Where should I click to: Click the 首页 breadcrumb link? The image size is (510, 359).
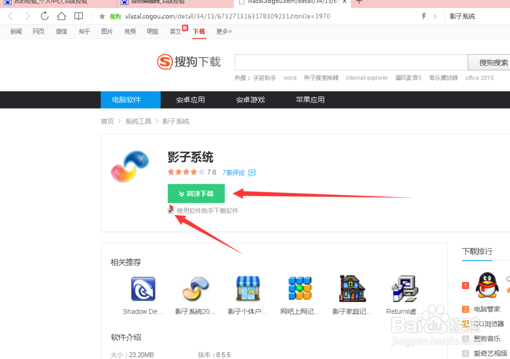107,121
